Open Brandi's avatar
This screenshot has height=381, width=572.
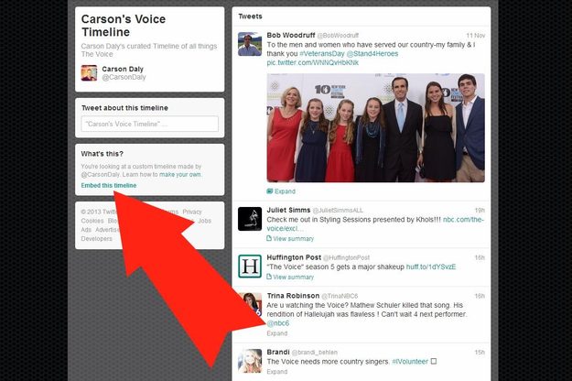(250, 361)
